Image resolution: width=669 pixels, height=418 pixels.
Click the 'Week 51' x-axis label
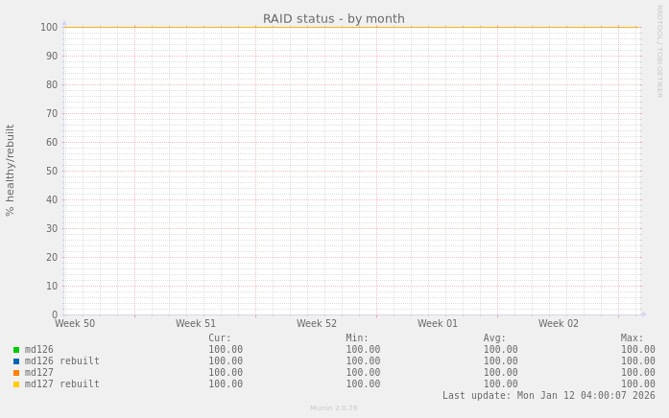point(196,323)
